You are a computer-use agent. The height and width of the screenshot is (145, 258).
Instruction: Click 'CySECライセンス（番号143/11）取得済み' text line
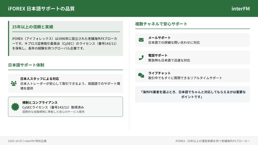click(x=53, y=107)
